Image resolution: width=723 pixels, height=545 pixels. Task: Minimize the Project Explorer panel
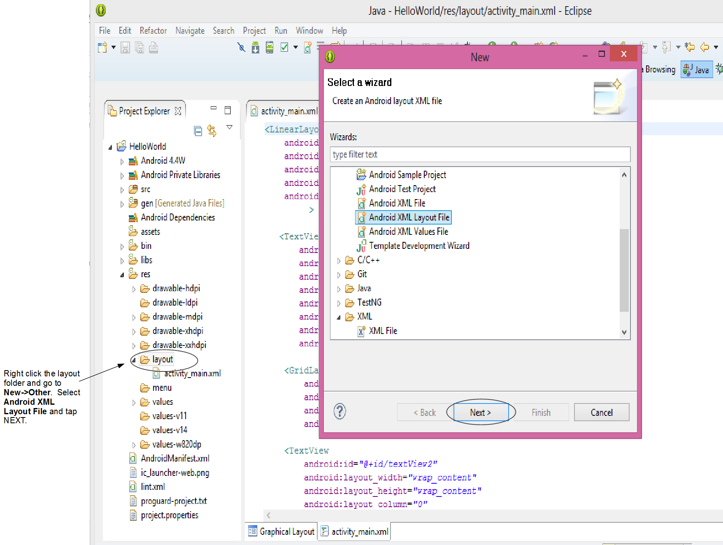[x=214, y=108]
